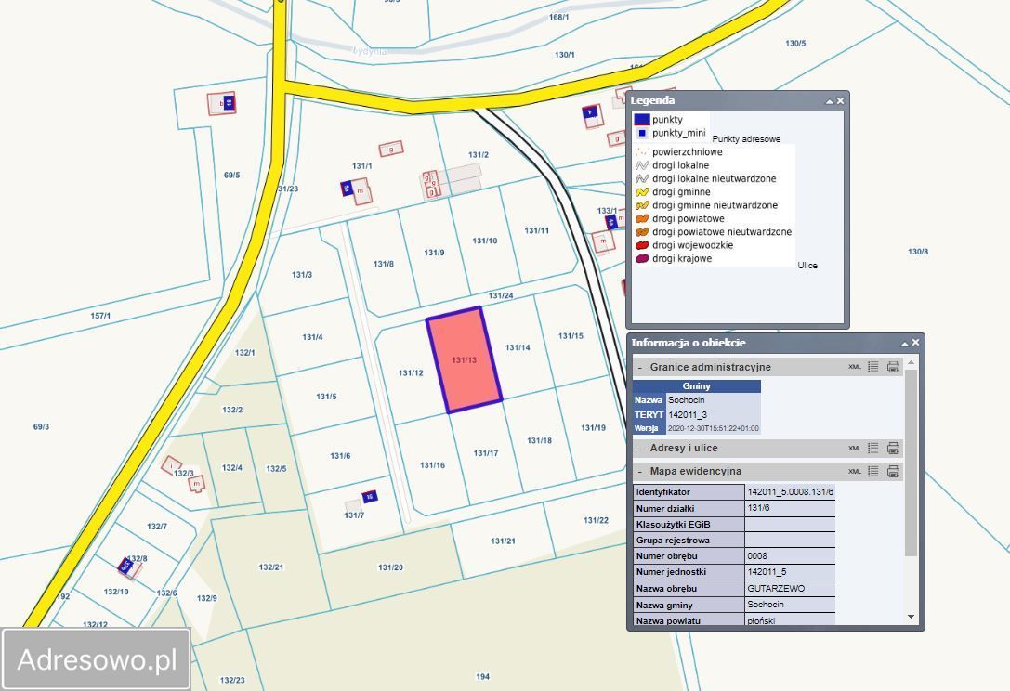Click the info panel scrollbar up arrow

click(911, 362)
